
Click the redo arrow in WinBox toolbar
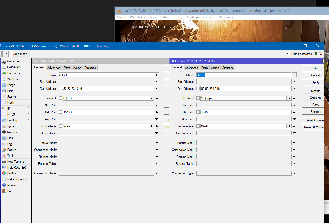pyautogui.click(x=6, y=54)
